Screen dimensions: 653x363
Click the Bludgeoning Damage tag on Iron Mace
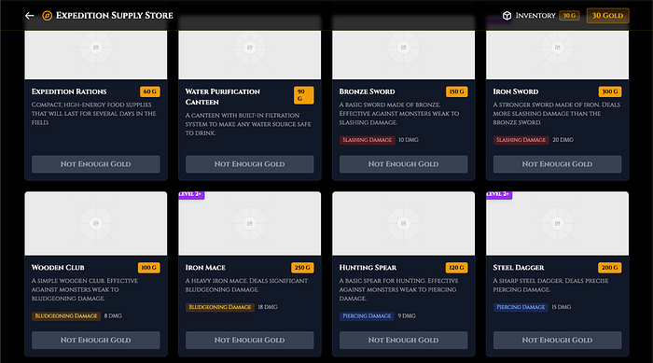pyautogui.click(x=220, y=307)
